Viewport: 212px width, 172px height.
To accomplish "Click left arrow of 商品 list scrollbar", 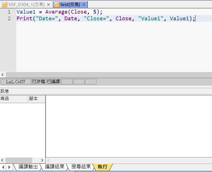I will (3, 160).
